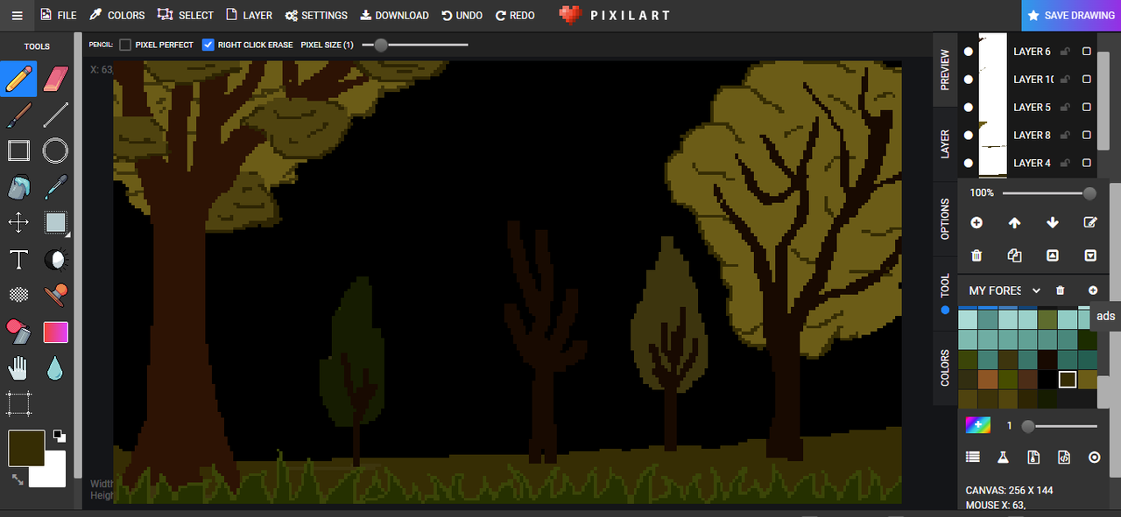
Task: Open the hamburger main menu
Action: click(x=17, y=15)
